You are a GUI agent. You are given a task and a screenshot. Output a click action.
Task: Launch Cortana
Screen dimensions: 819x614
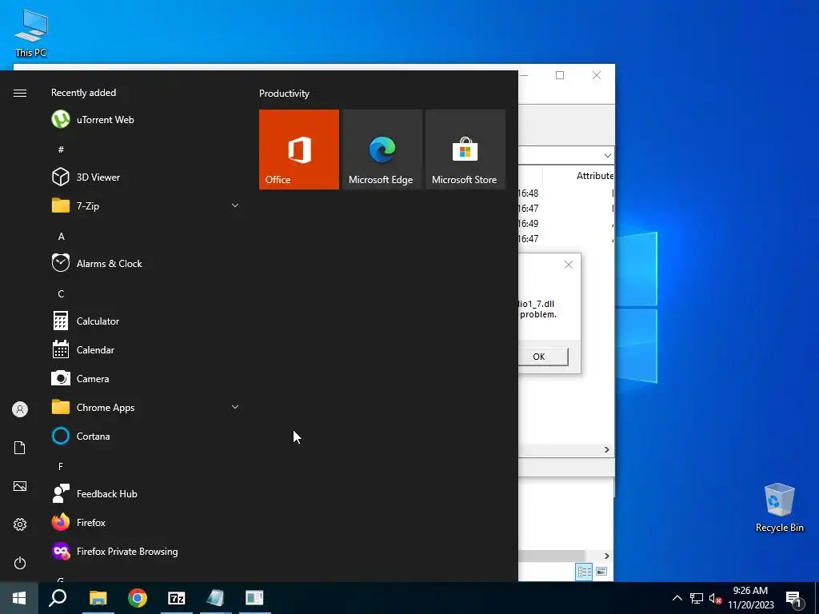(x=146, y=436)
